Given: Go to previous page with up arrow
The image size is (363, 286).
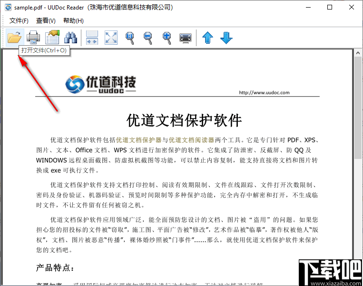Looking at the screenshot, I should [x=207, y=38].
